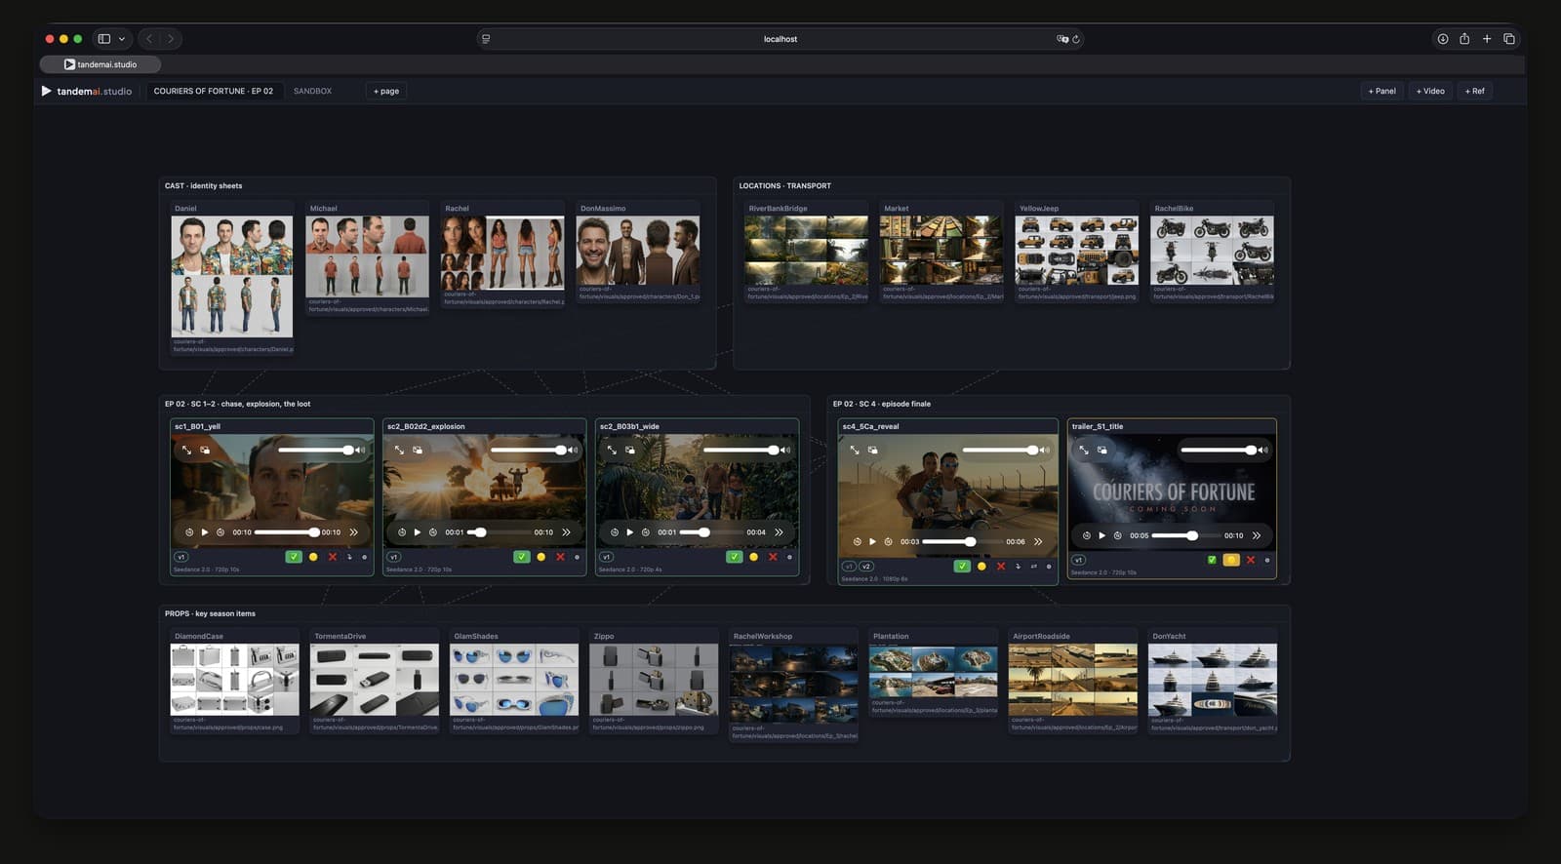Open playback speed on sc1_B01_yell

coord(353,532)
